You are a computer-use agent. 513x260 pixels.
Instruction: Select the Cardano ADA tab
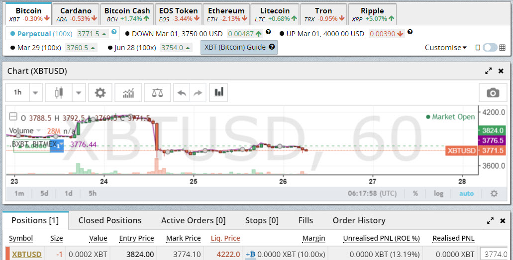coord(76,14)
